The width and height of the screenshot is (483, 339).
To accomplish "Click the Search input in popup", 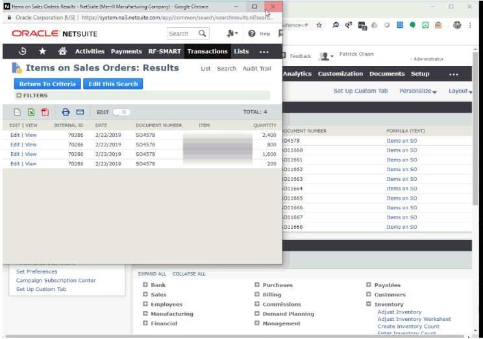I will (x=183, y=34).
